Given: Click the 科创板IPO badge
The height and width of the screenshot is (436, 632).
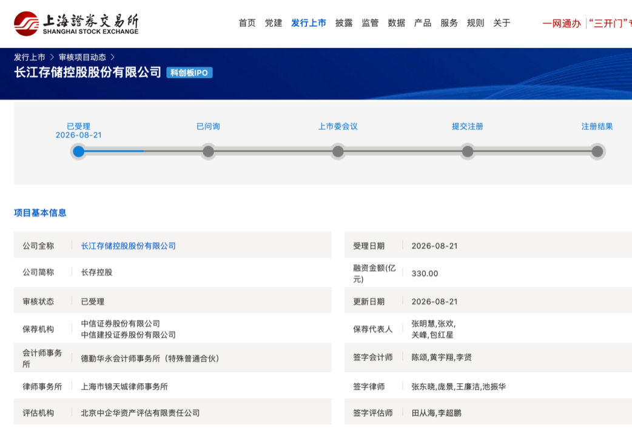Looking at the screenshot, I should pyautogui.click(x=189, y=73).
